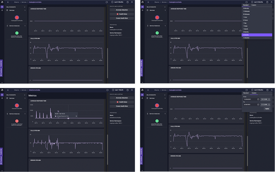This screenshot has height=172, width=275.
Task: Select 1 Month in Standard time list
Action: 257,29
